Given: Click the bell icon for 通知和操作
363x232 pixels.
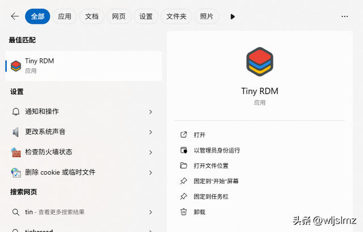Looking at the screenshot, I should pyautogui.click(x=16, y=112).
